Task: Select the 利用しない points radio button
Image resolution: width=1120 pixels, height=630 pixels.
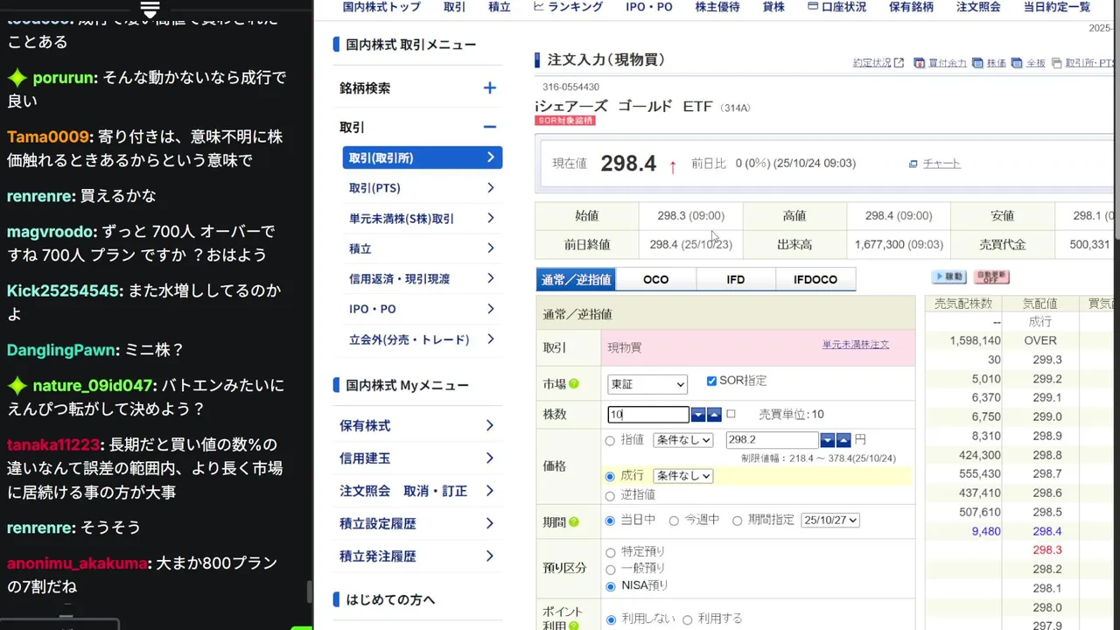Action: (x=610, y=619)
